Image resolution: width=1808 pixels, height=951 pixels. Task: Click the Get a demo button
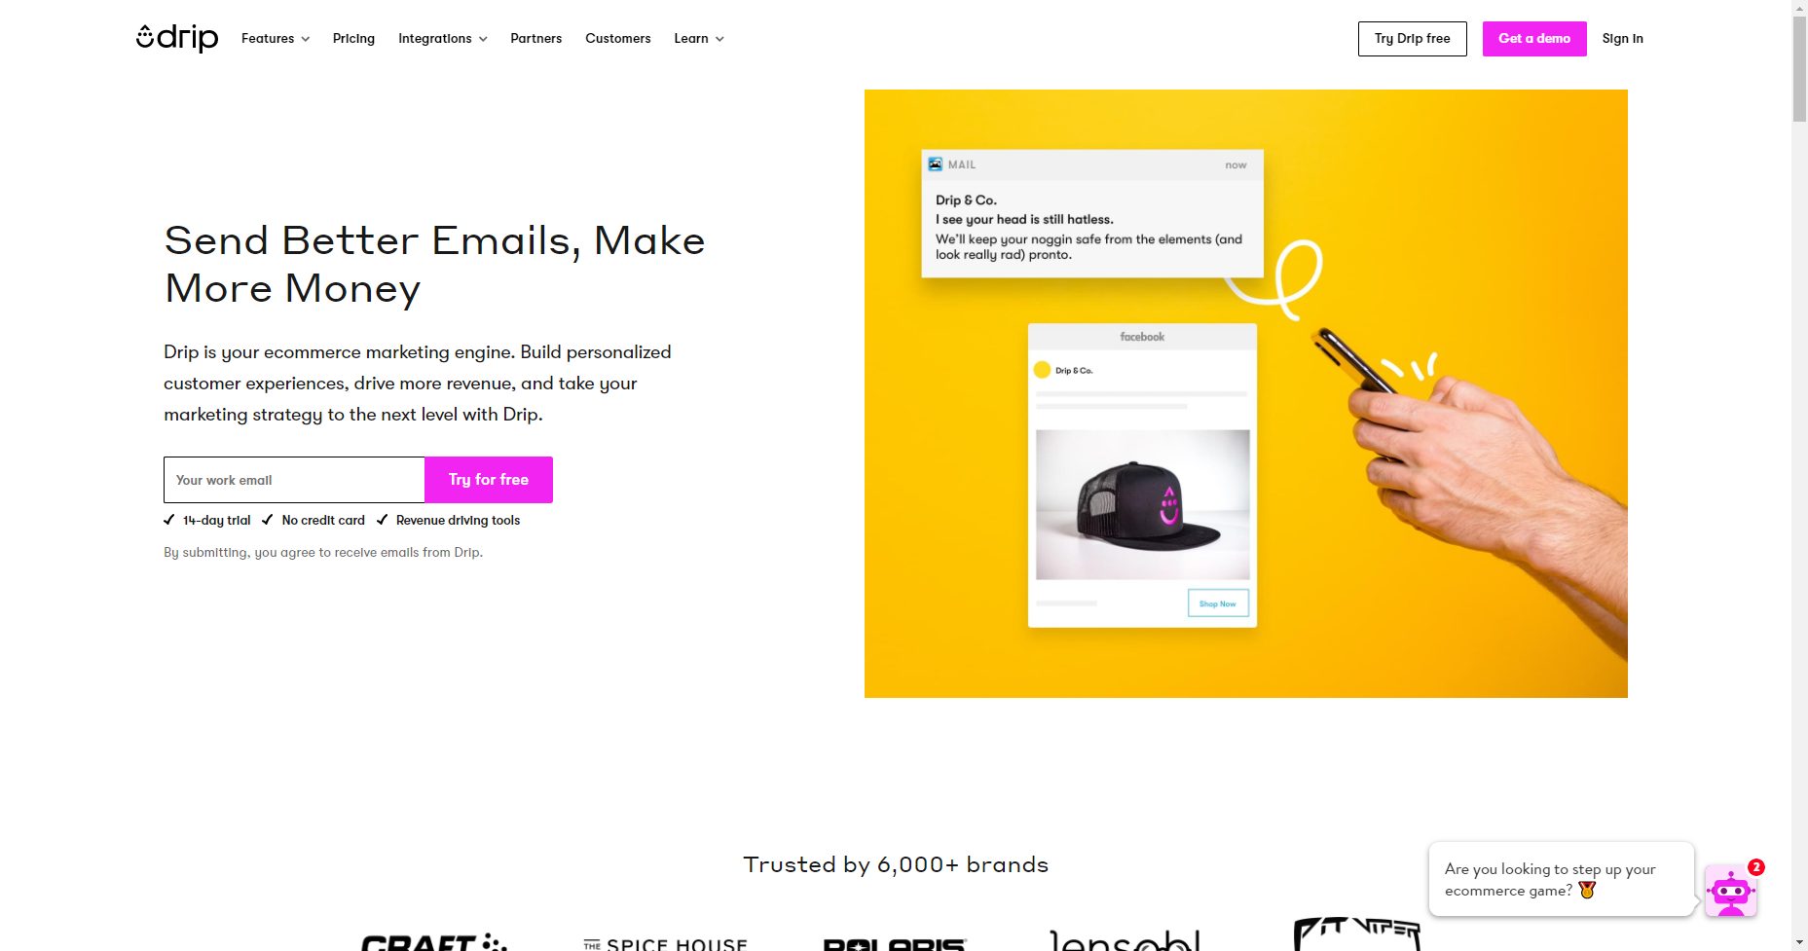[1534, 39]
